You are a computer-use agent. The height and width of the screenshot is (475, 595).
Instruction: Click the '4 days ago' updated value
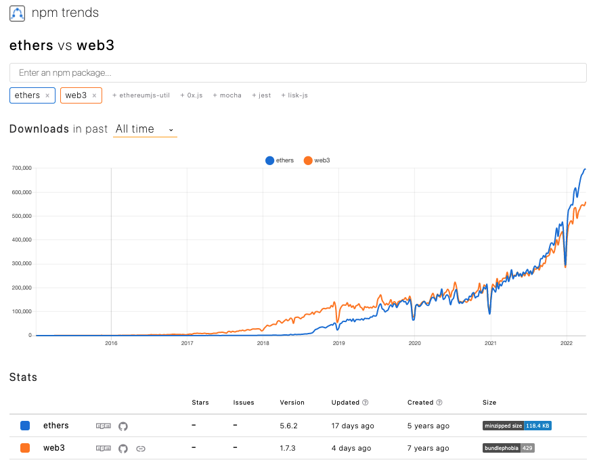tap(351, 449)
